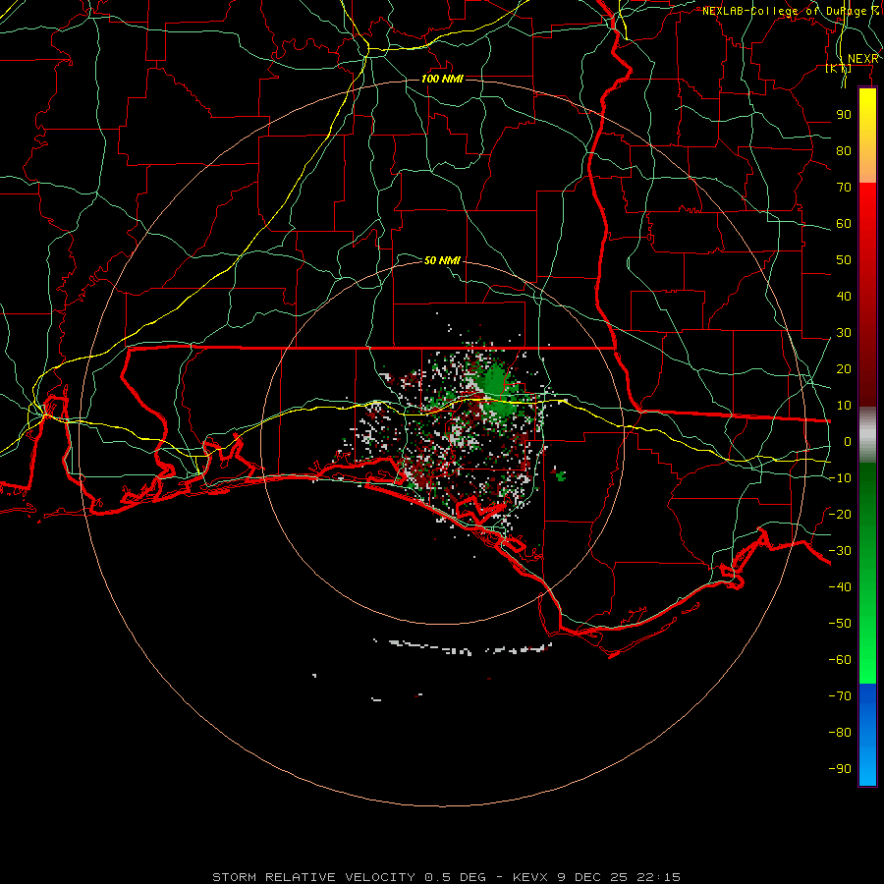Click the -60 value on velocity scale
884x884 pixels.
pyautogui.click(x=840, y=660)
